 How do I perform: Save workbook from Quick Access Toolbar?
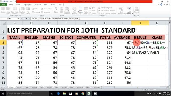pos(5,2)
